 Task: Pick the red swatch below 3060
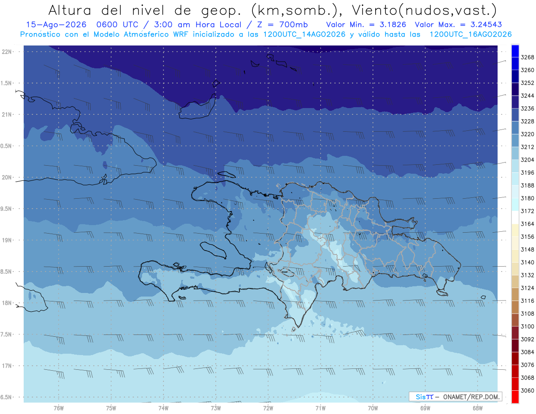[x=515, y=397]
